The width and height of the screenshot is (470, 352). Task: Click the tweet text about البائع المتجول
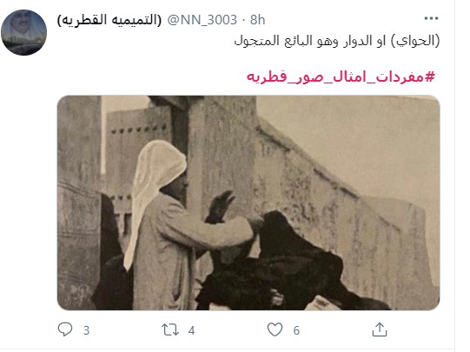(337, 41)
